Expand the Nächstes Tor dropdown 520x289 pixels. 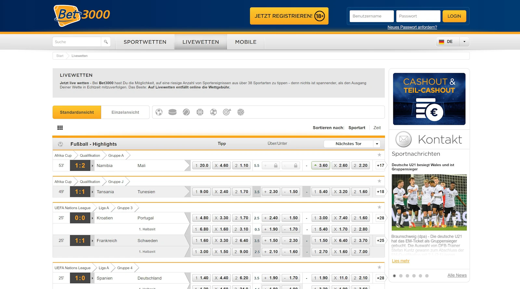377,144
